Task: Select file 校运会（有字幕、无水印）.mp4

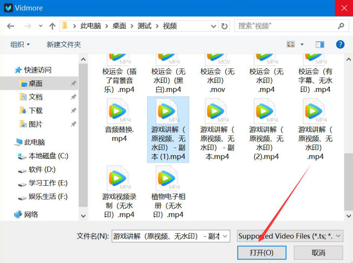Action: (x=315, y=74)
